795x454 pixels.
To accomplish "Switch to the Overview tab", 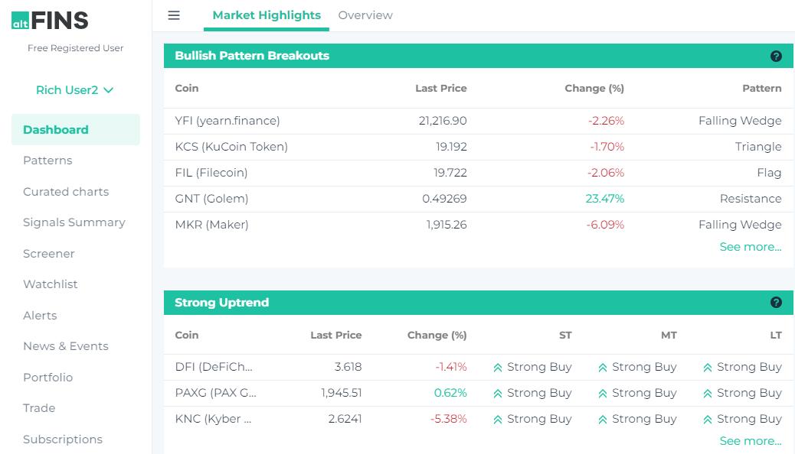I will pos(365,15).
